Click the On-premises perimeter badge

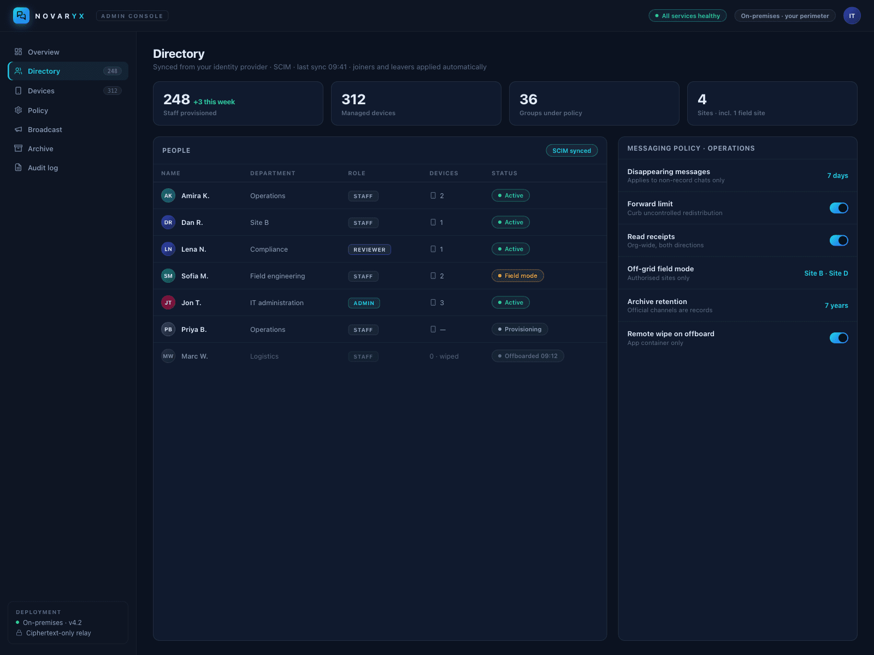pyautogui.click(x=785, y=16)
